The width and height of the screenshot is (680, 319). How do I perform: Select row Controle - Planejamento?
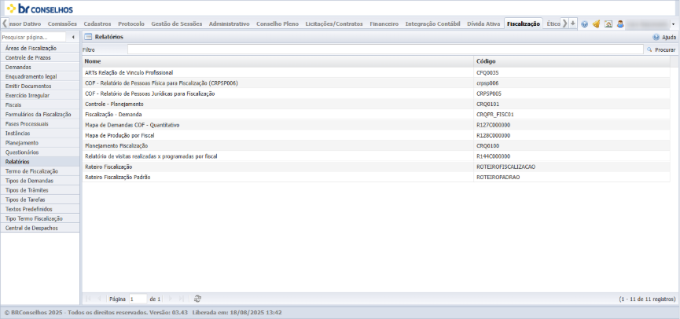(x=376, y=104)
